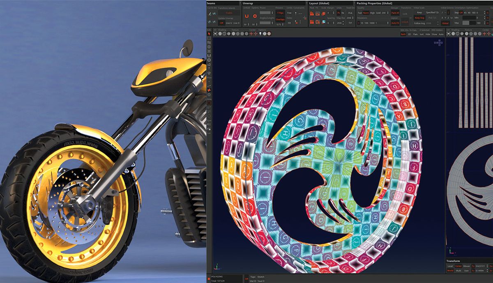This screenshot has height=283, width=493.
Task: Open the Pack All function in Packing Properties
Action: click(x=395, y=12)
